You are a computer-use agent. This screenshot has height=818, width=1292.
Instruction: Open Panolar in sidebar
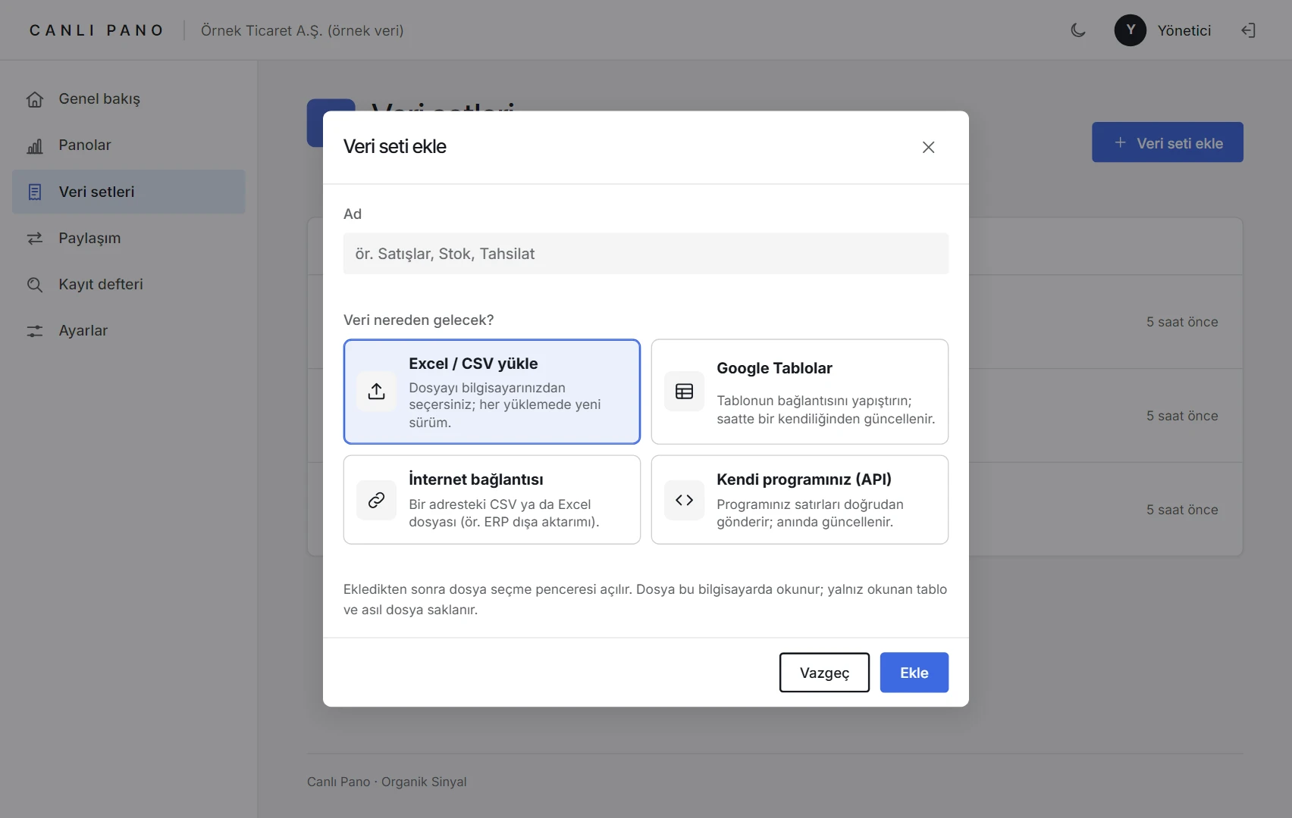(x=129, y=145)
